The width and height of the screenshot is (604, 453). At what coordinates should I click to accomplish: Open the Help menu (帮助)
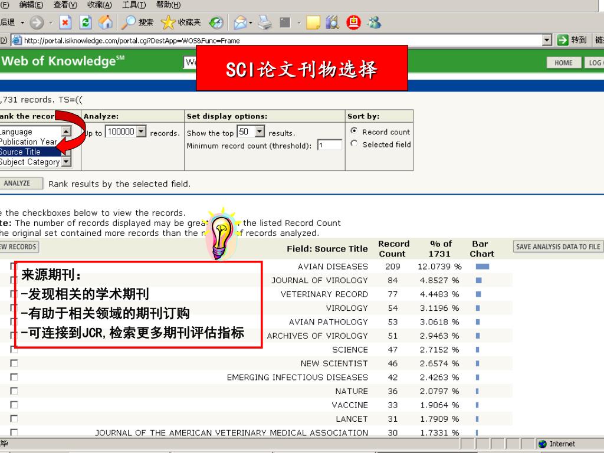click(x=168, y=5)
